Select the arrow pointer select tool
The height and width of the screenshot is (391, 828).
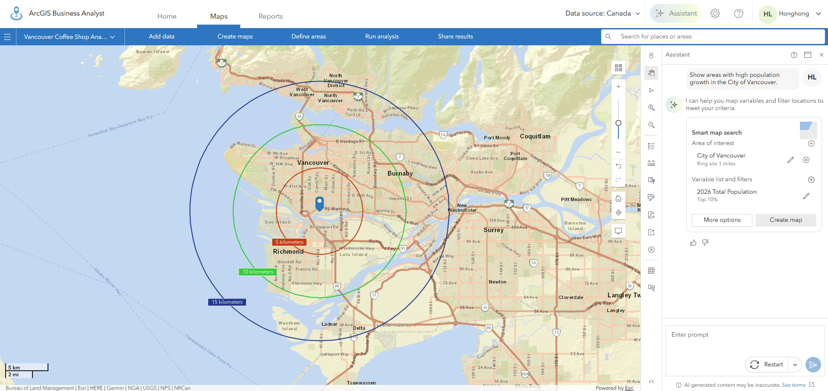[x=651, y=90]
